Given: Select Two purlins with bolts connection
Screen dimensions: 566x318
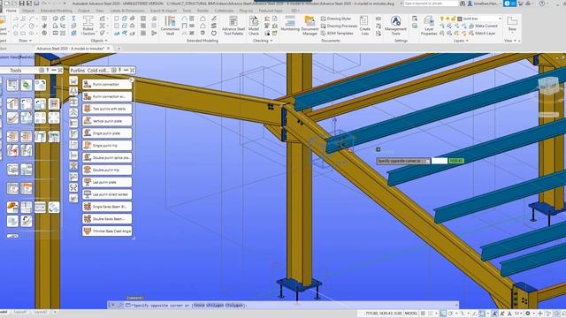Looking at the screenshot, I should point(107,109).
